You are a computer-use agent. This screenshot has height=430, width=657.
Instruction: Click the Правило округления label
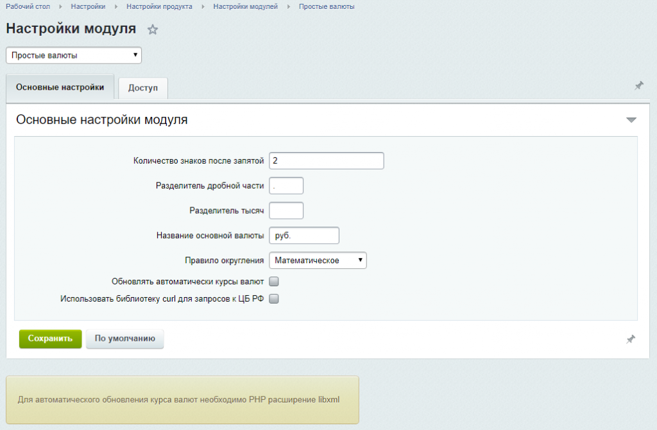tap(224, 261)
